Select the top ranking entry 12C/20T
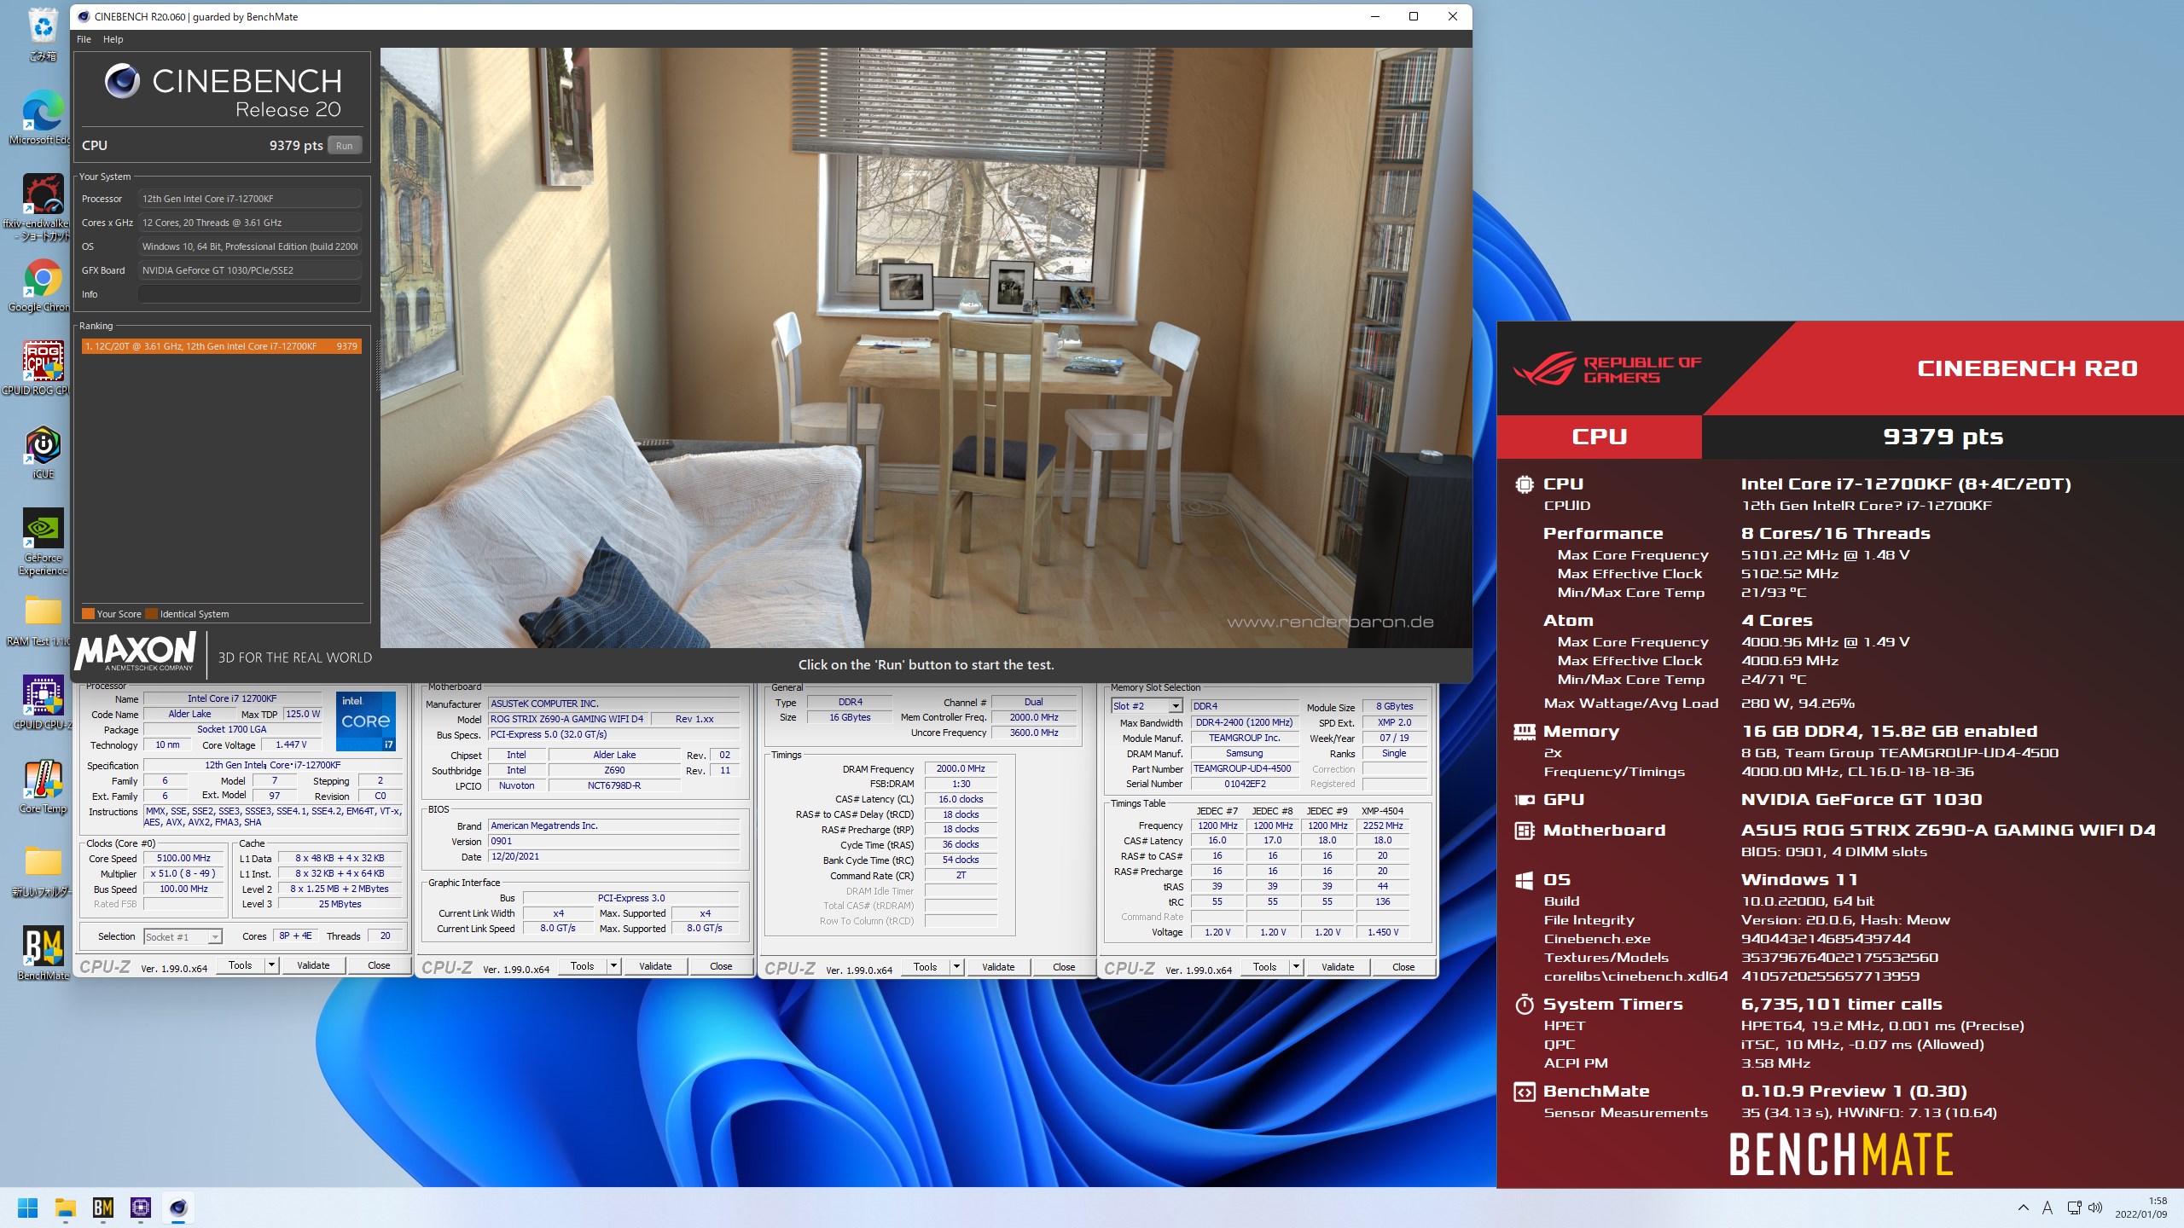 [x=221, y=346]
